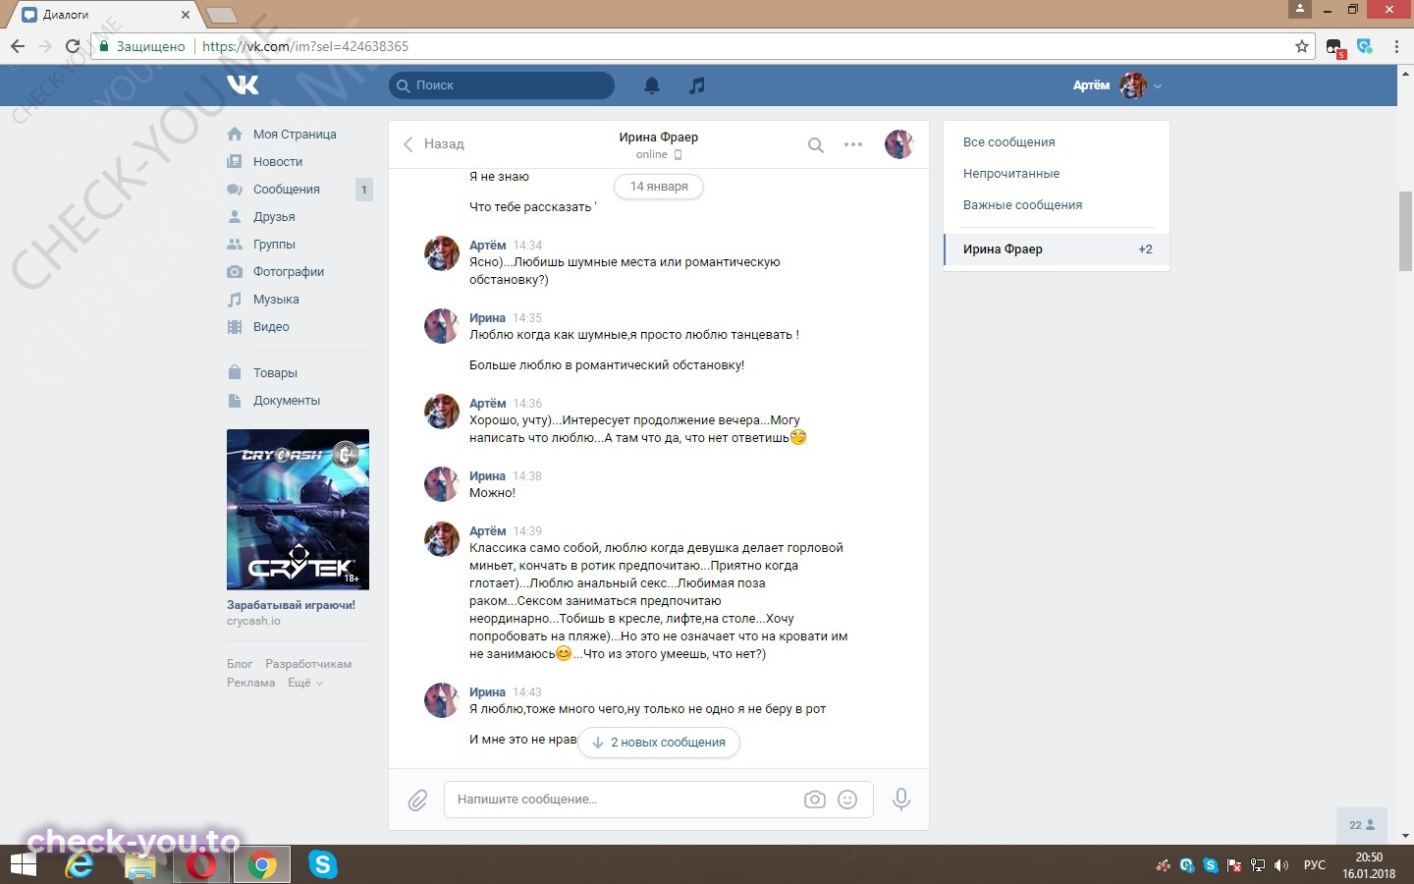This screenshot has width=1414, height=884.
Task: Jump to the 2 новых сообщения
Action: click(659, 743)
